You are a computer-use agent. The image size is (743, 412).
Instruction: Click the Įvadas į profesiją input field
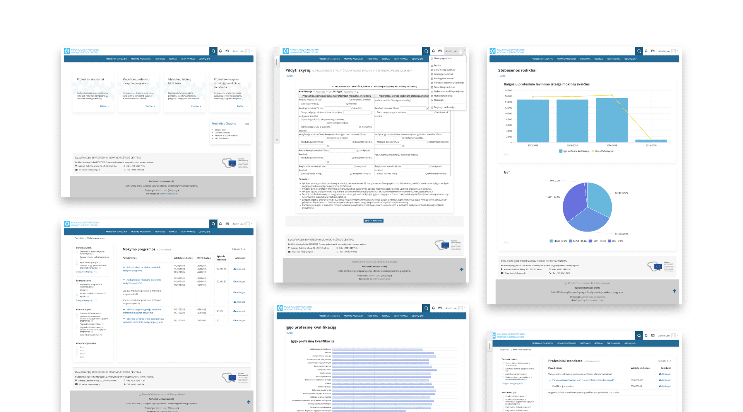pyautogui.click(x=332, y=104)
